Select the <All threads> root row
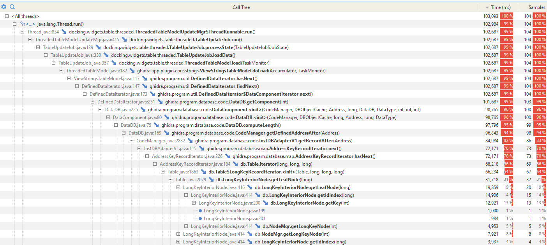 pos(273,16)
